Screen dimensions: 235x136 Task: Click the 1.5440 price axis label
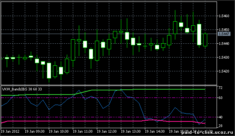(x=224, y=44)
